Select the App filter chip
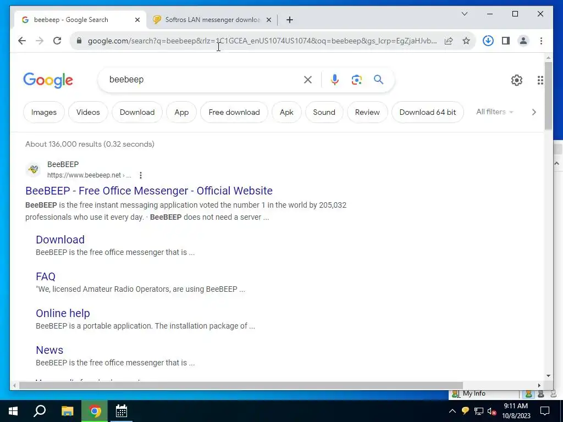 [x=181, y=112]
